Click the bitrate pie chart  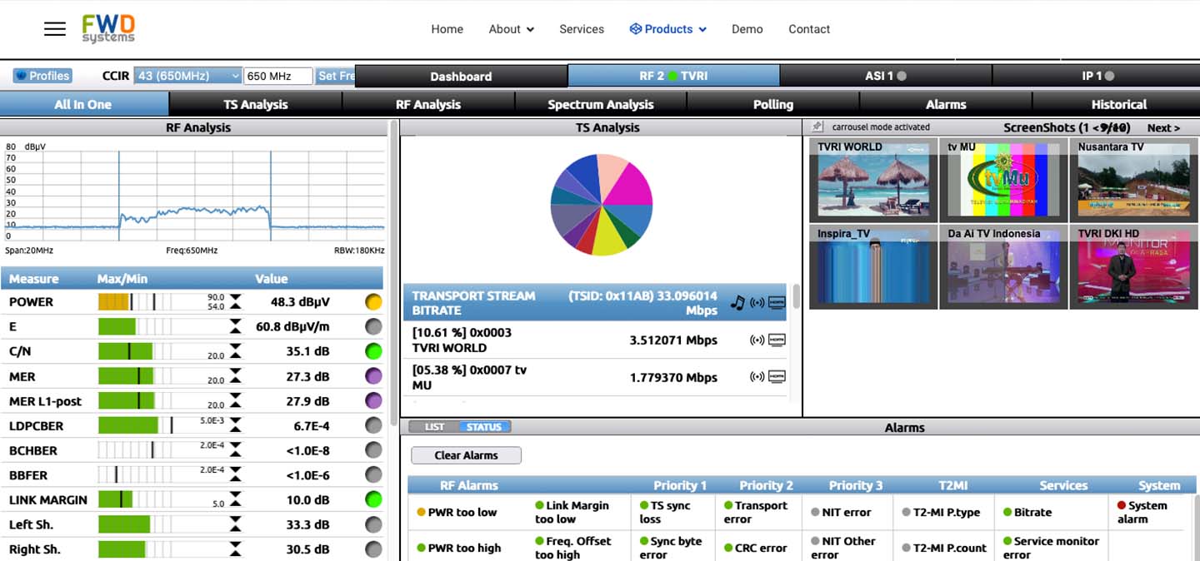point(602,204)
